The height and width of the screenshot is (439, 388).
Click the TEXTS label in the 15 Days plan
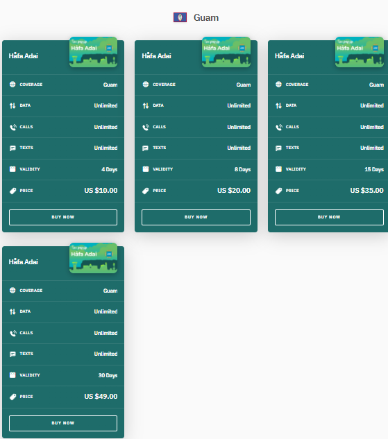coord(292,148)
